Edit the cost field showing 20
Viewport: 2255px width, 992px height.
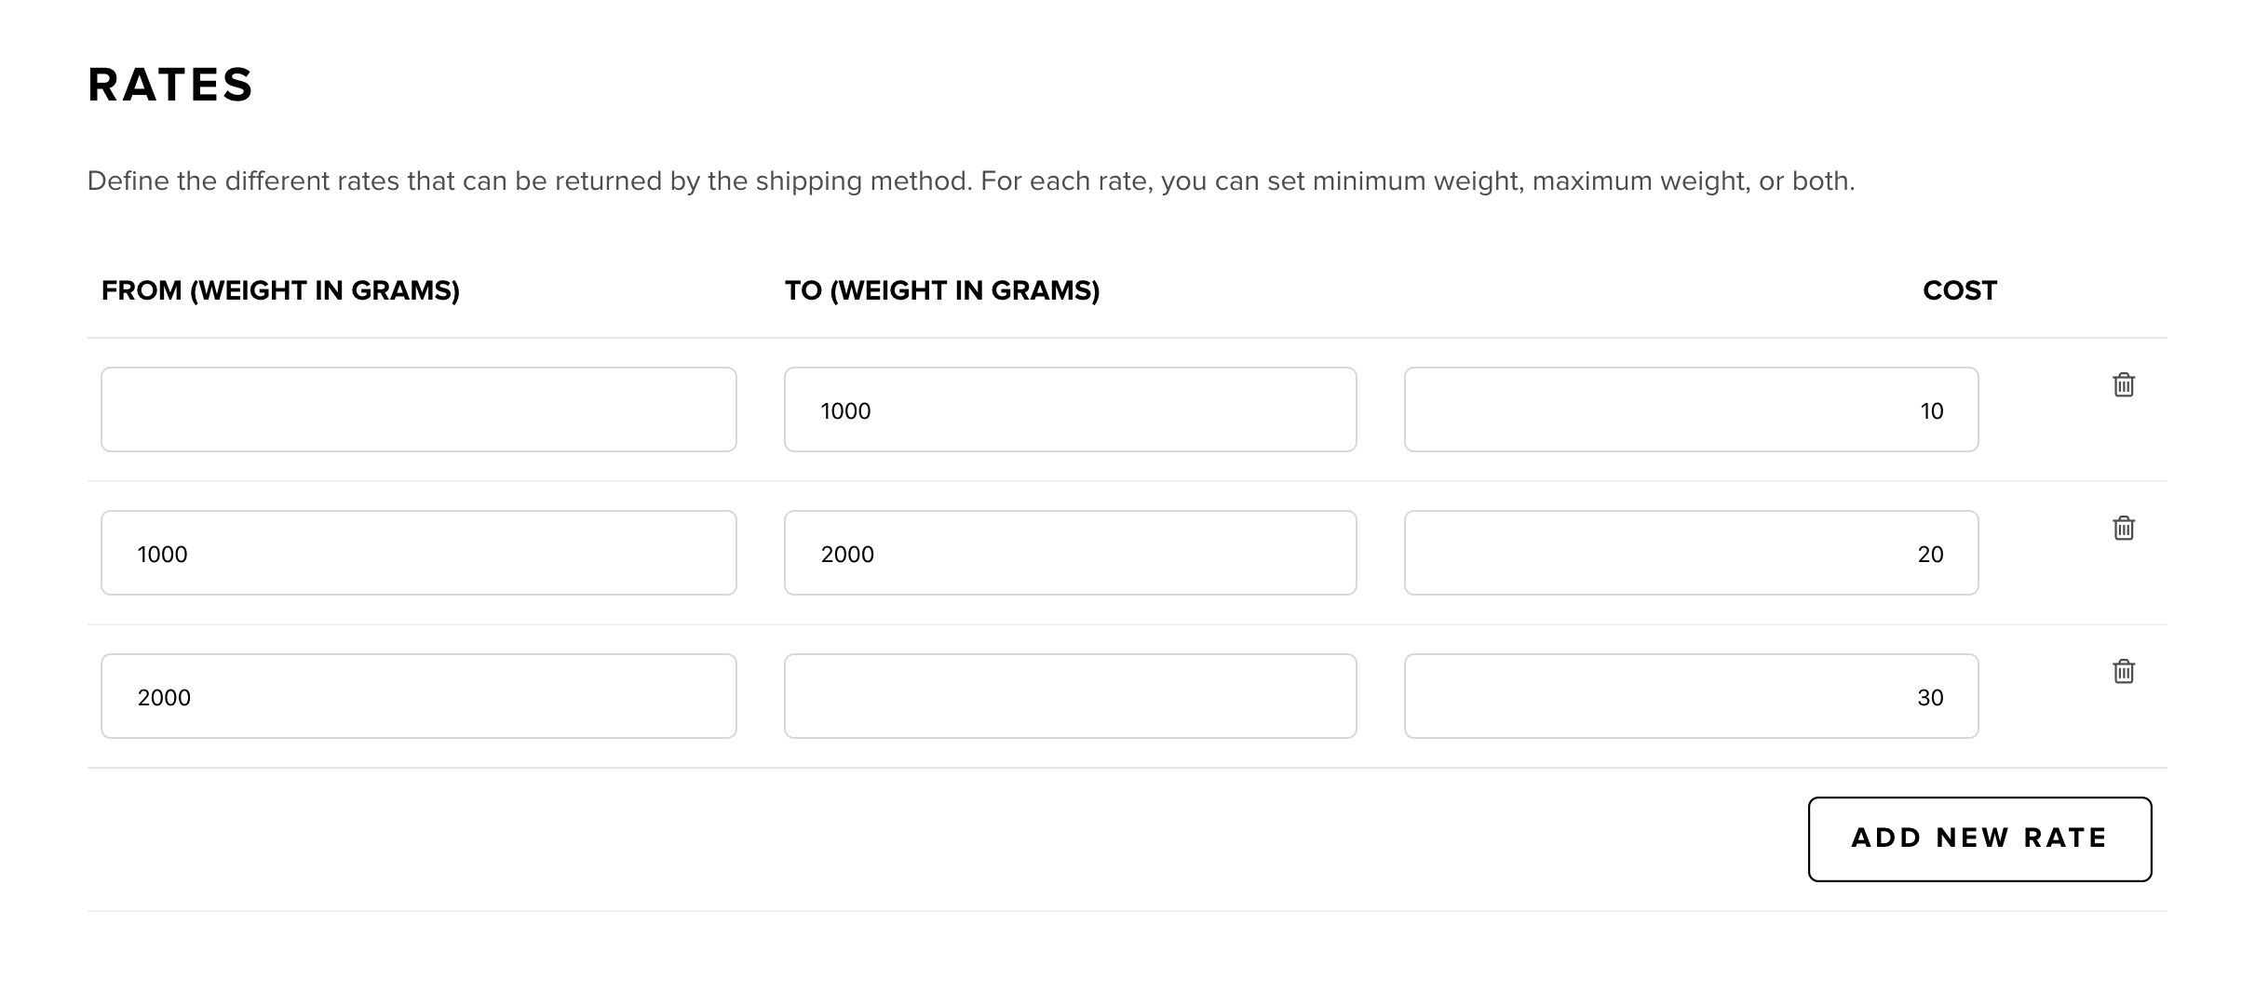click(x=1691, y=553)
